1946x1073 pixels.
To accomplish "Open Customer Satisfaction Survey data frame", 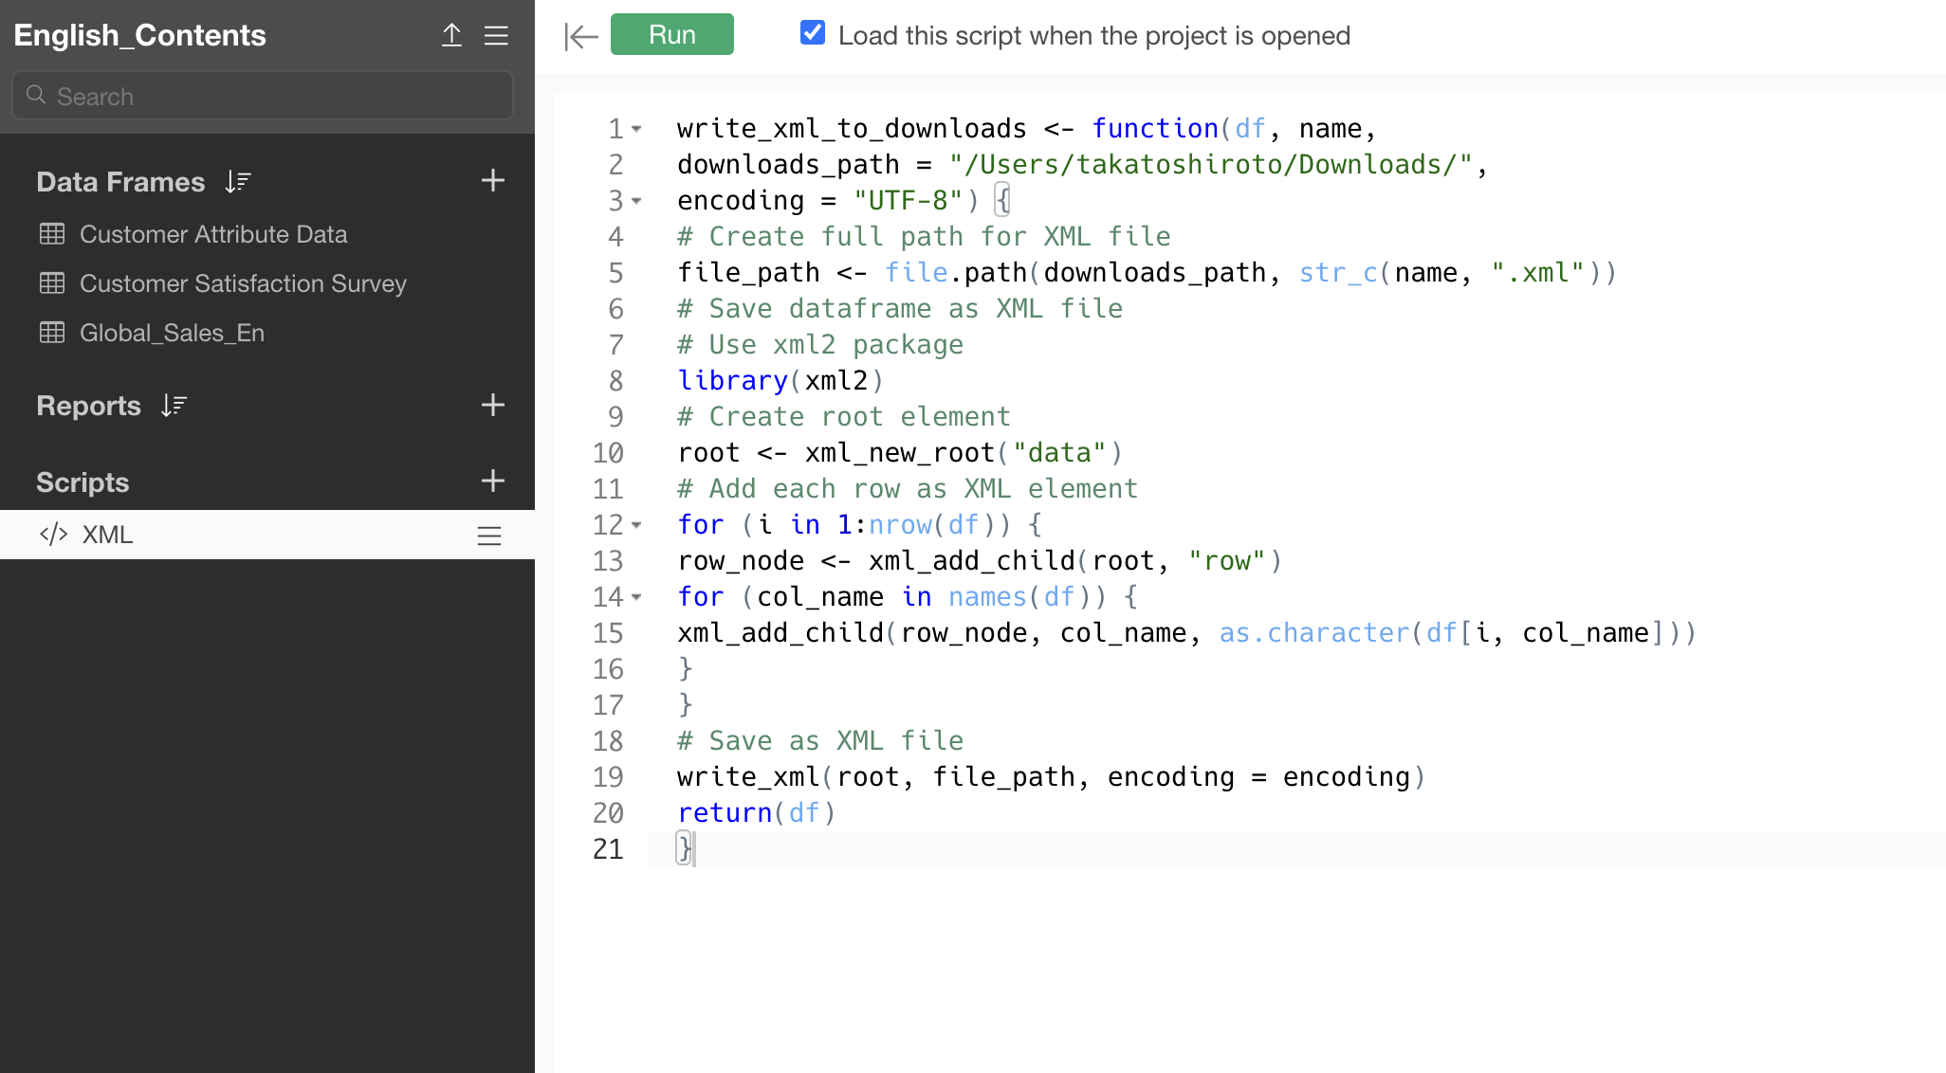I will 242,283.
